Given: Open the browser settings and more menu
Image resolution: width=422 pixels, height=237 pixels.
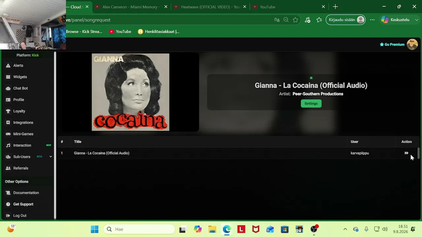Looking at the screenshot, I should (372, 20).
